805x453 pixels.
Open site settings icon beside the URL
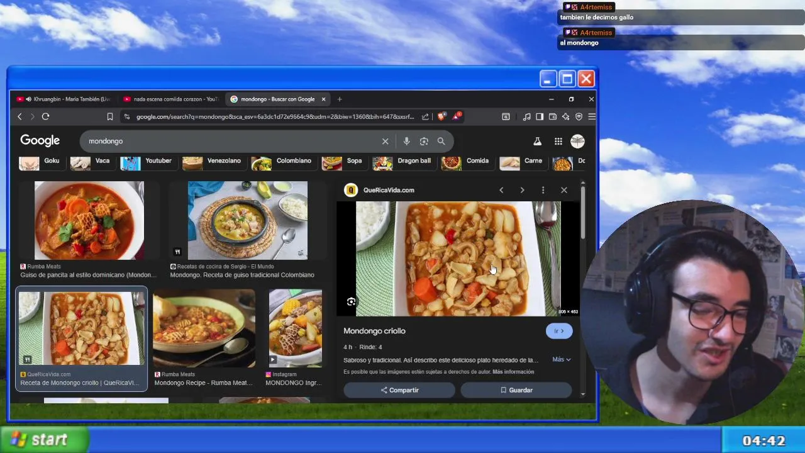click(127, 116)
